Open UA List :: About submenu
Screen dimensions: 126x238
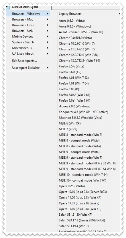coord(28,53)
